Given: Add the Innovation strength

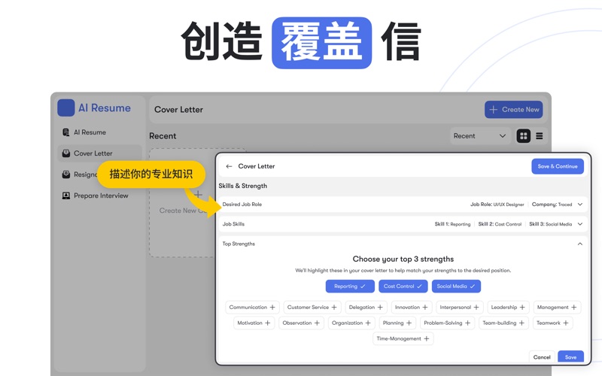Looking at the screenshot, I should (x=412, y=308).
